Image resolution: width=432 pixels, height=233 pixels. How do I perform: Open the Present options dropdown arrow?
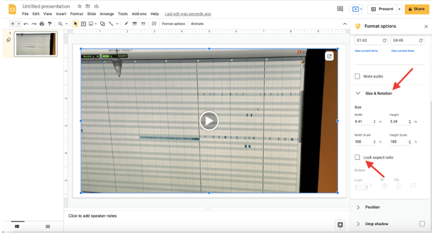point(399,9)
